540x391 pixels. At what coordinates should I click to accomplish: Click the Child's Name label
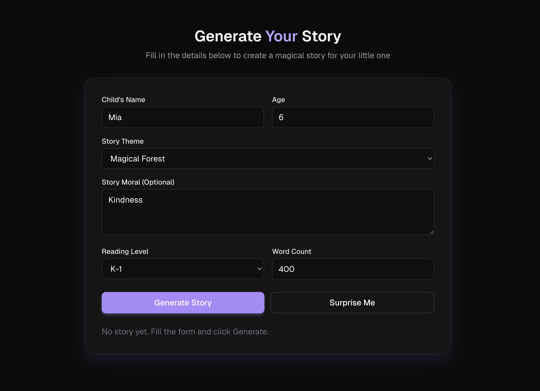[x=123, y=100]
